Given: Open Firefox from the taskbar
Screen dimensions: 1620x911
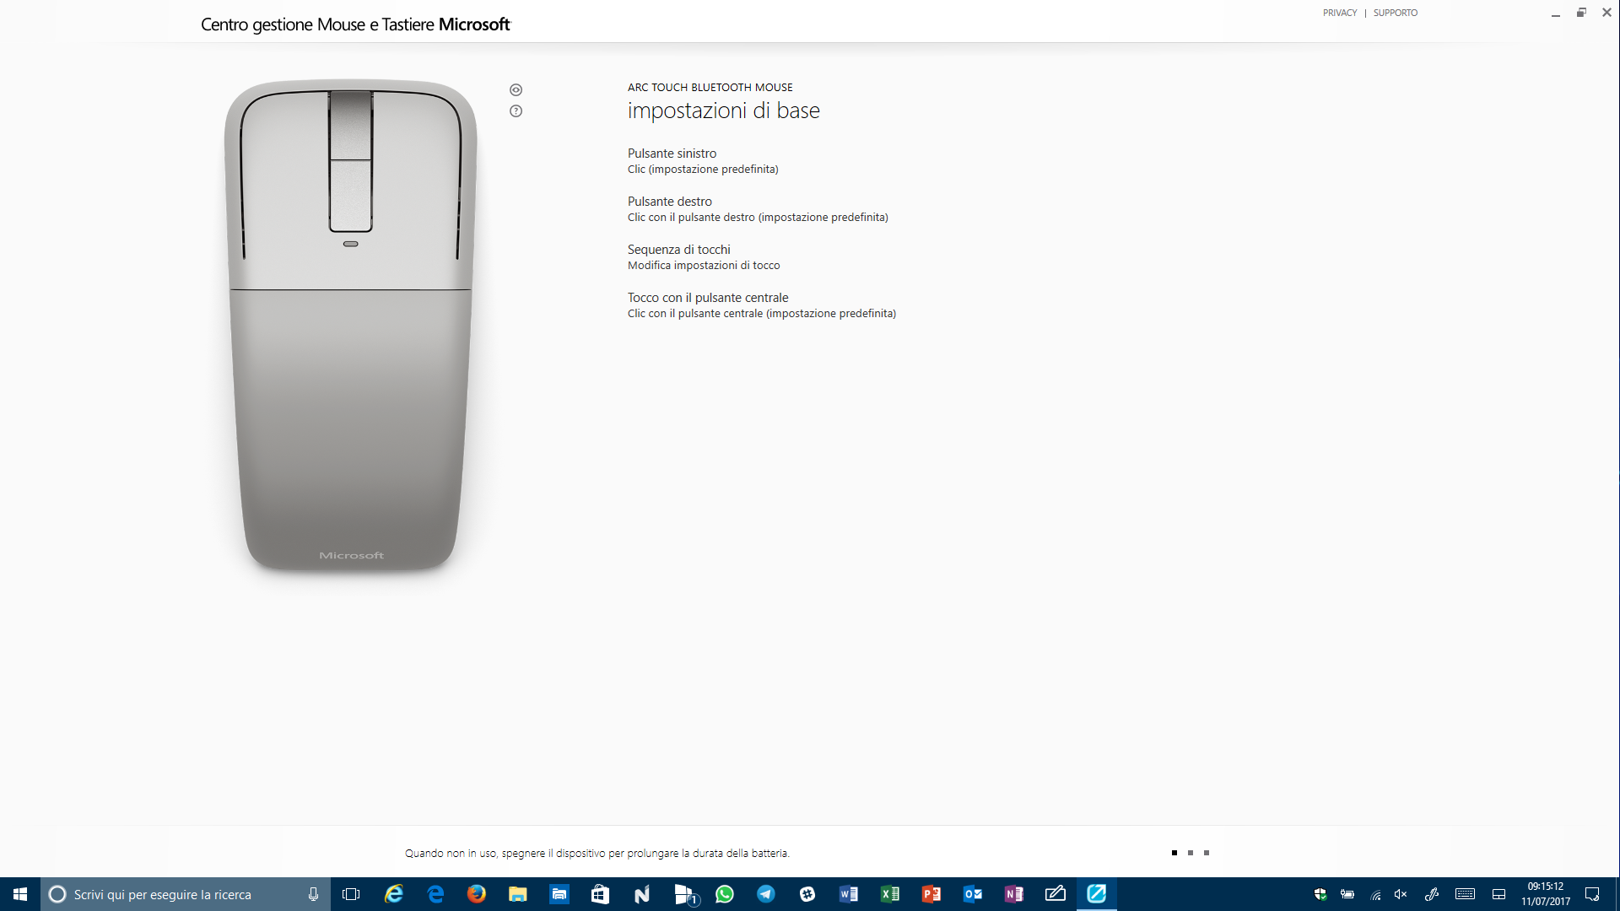Looking at the screenshot, I should point(477,894).
